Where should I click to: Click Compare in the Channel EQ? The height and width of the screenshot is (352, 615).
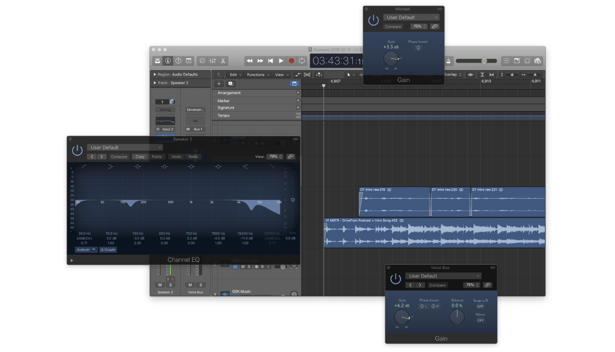(119, 157)
